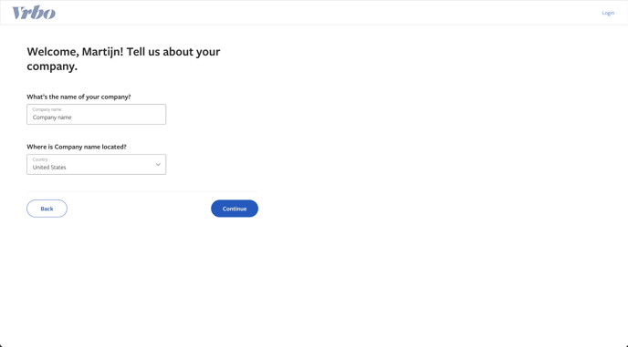
Task: Click the empty area between United States and chevron
Action: point(110,167)
